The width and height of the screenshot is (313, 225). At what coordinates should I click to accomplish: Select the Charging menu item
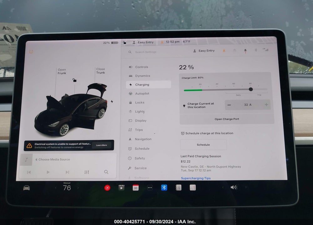148,84
